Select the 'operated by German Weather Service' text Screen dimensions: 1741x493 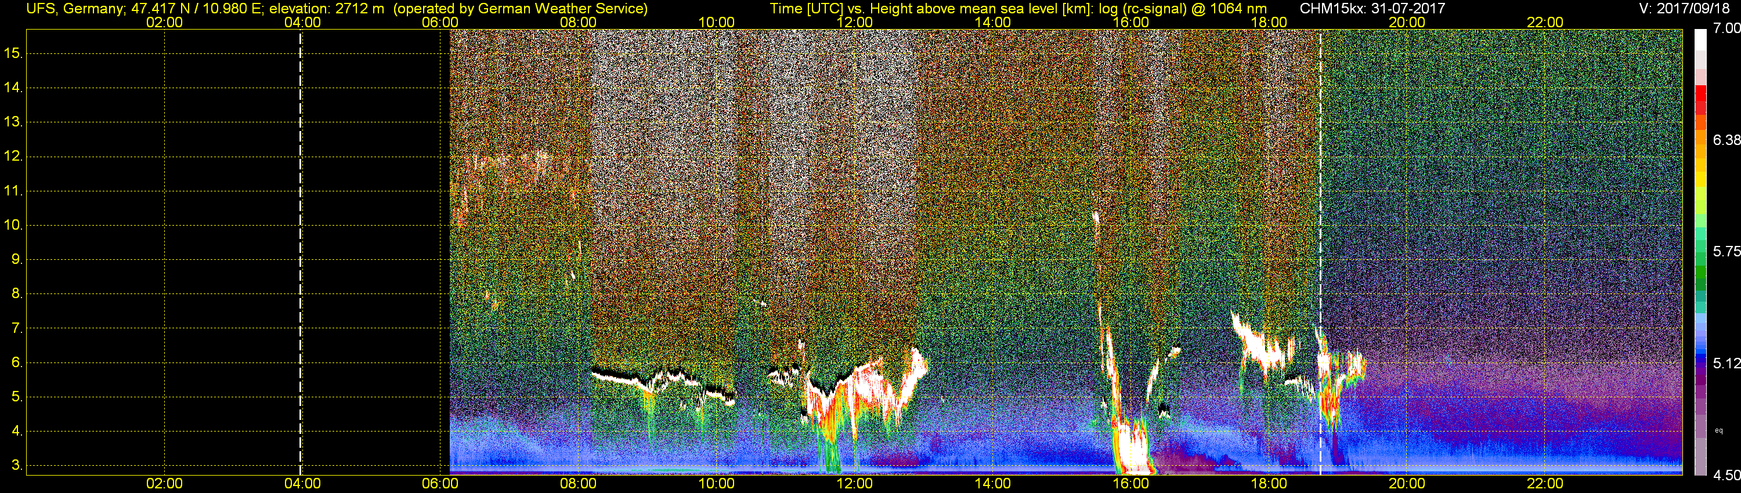point(521,9)
